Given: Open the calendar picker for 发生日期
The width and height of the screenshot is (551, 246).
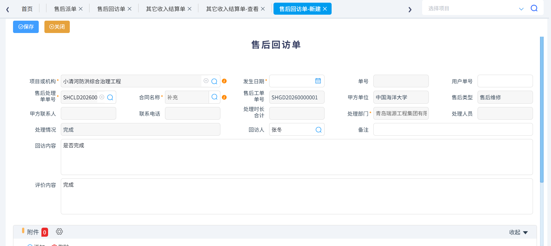Looking at the screenshot, I should (318, 81).
